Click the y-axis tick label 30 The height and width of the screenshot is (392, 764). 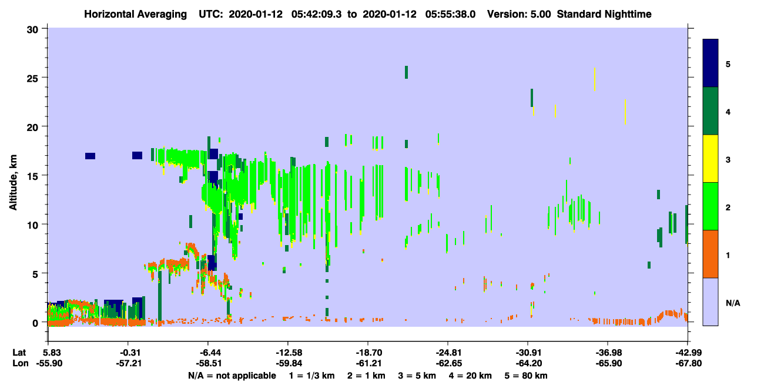click(x=34, y=29)
